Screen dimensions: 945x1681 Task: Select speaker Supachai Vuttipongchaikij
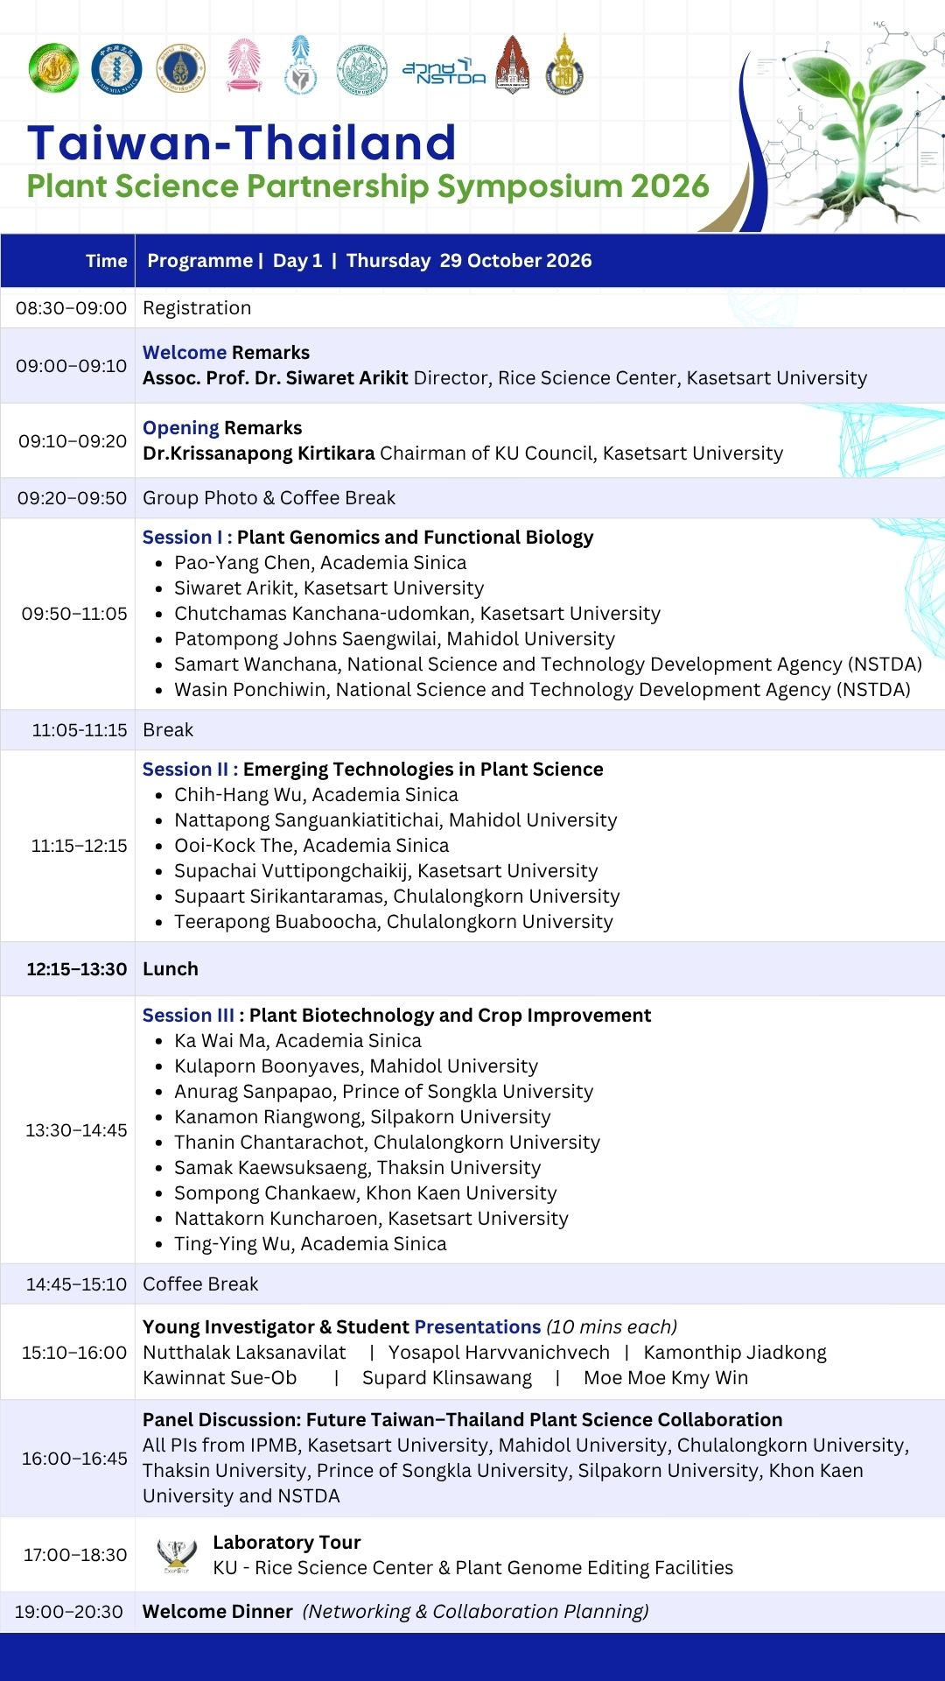pyautogui.click(x=386, y=871)
